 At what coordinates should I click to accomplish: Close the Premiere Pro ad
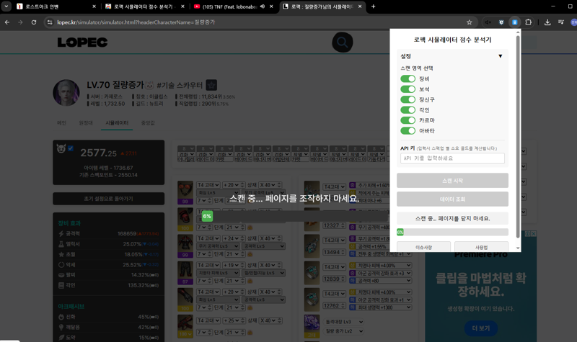[533, 233]
